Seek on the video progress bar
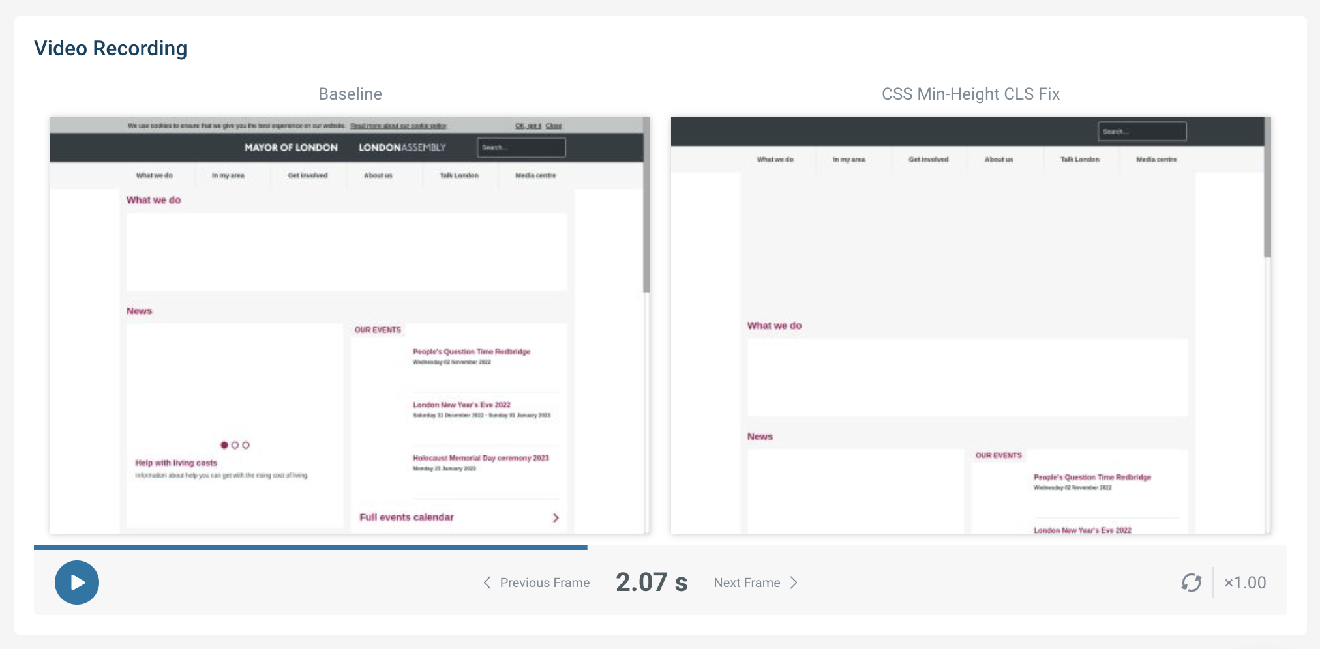Image resolution: width=1320 pixels, height=649 pixels. click(661, 547)
